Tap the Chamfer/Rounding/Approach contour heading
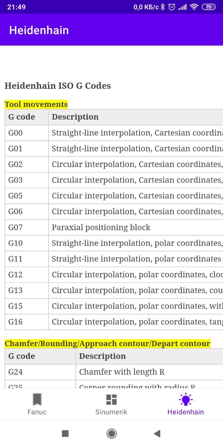The height and width of the screenshot is (447, 223). pos(108,343)
